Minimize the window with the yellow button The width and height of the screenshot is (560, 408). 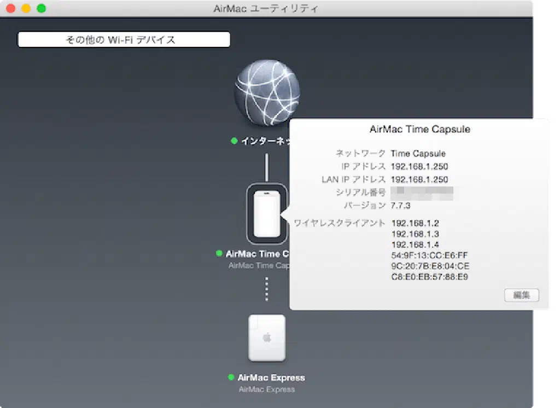tap(26, 9)
